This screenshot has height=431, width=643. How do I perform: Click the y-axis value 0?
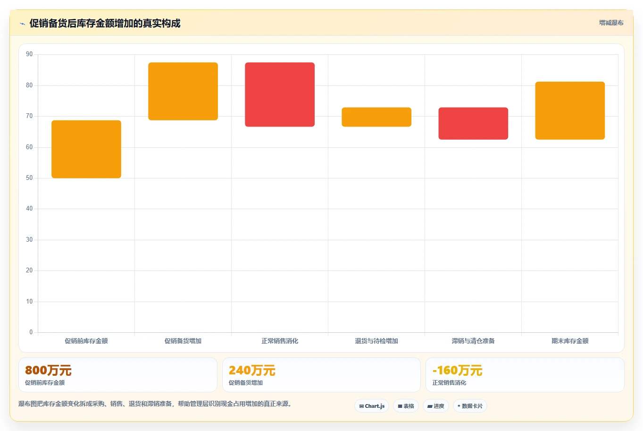(x=31, y=332)
